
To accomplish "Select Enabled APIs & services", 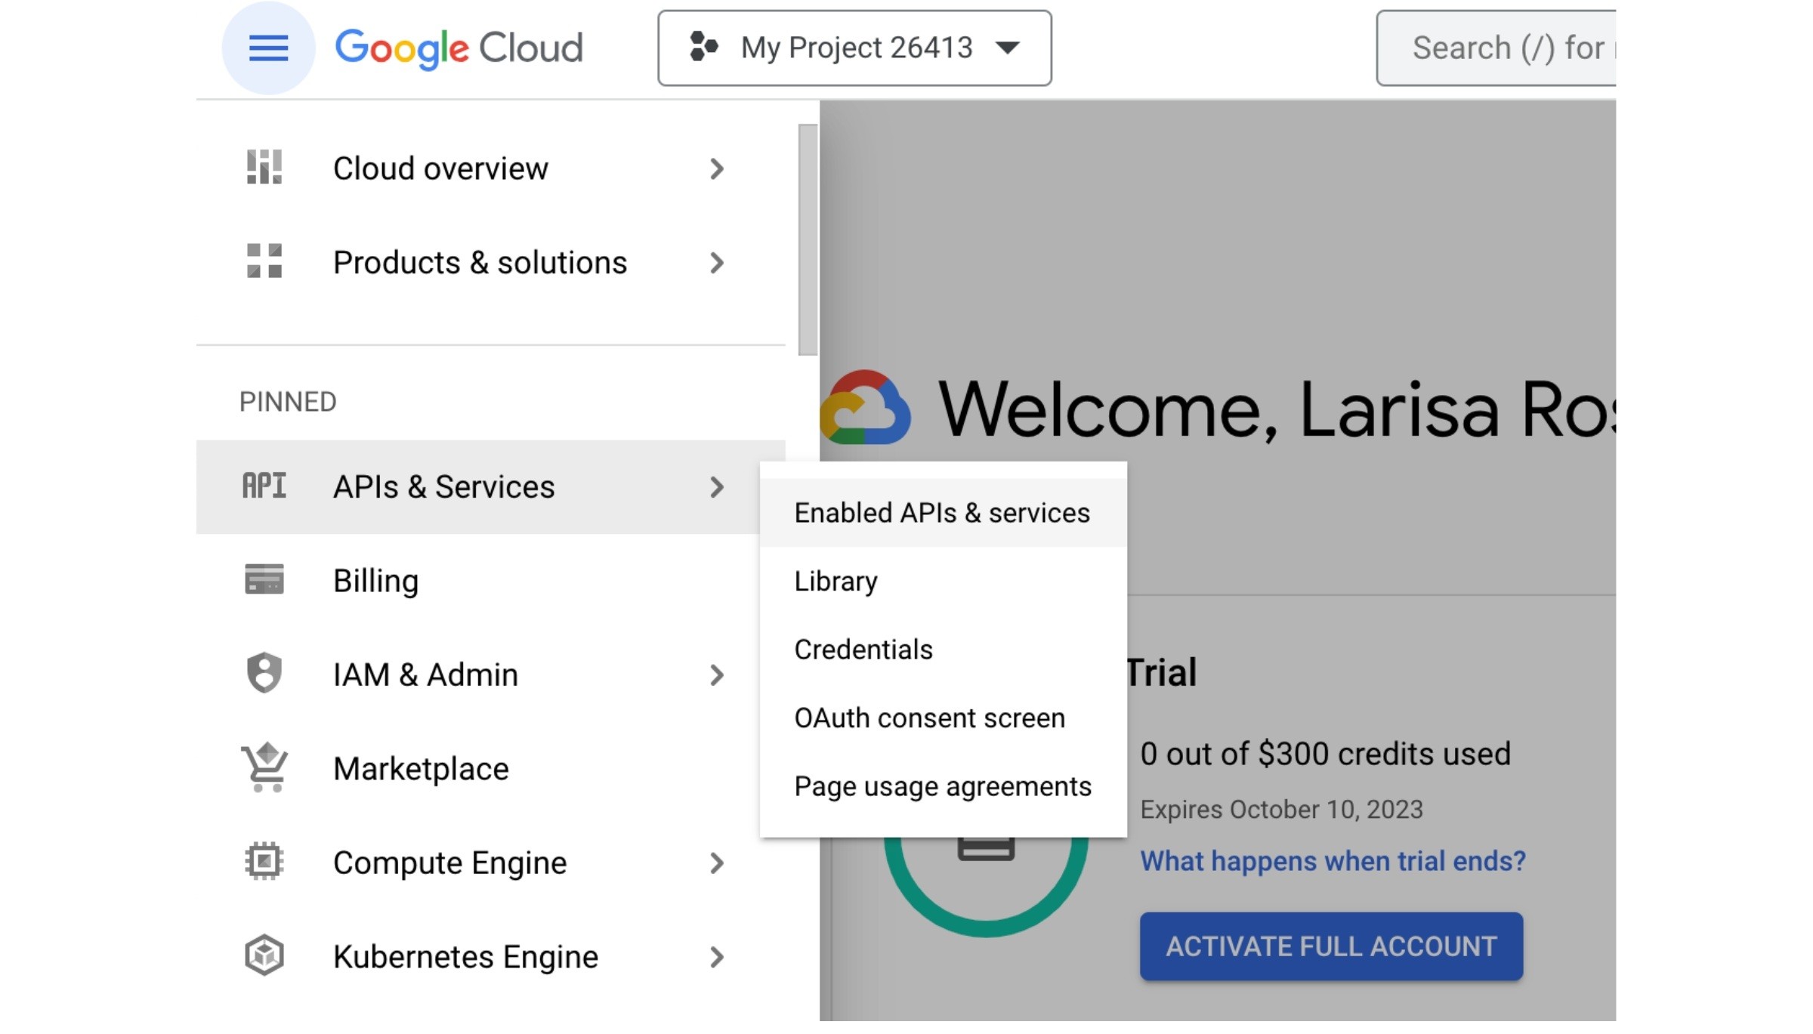I will pos(943,513).
